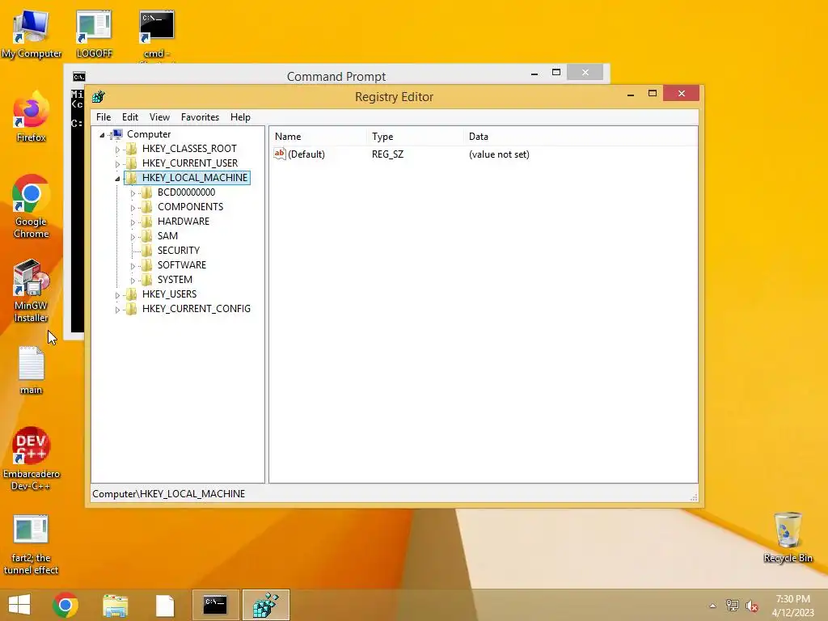Screen dimensions: 828x621
Task: Select the HKEY_CURRENT_CONFIG key
Action: (x=196, y=308)
